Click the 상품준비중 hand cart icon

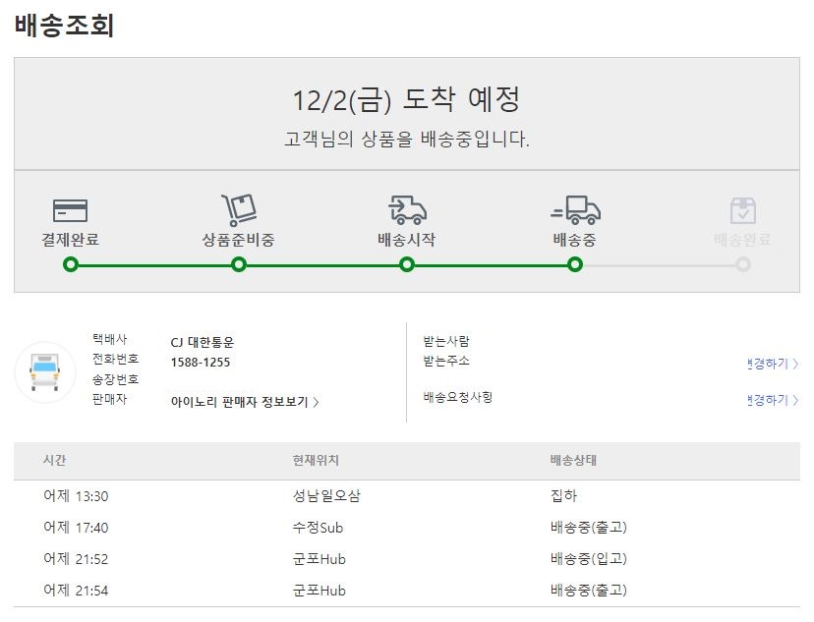239,209
